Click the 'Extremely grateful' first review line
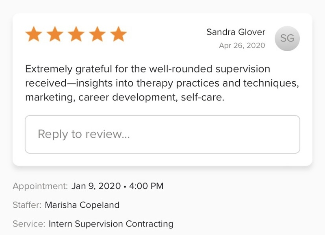 tap(147, 70)
